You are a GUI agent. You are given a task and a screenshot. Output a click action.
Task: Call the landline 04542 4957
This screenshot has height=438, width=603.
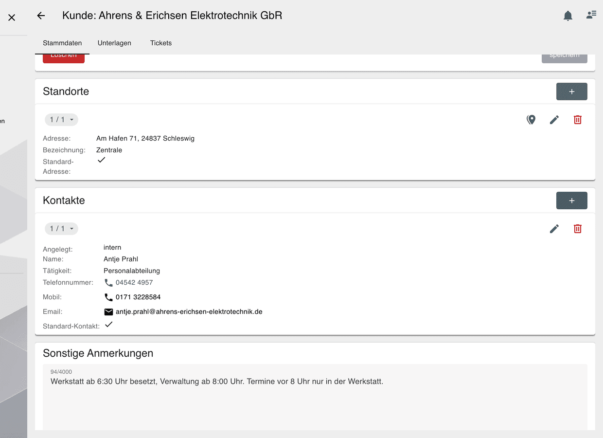click(134, 282)
